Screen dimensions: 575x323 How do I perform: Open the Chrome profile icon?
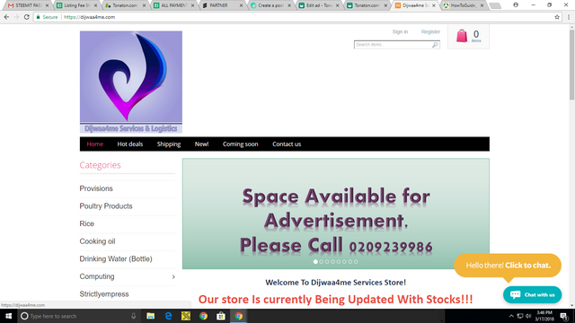pyautogui.click(x=516, y=5)
